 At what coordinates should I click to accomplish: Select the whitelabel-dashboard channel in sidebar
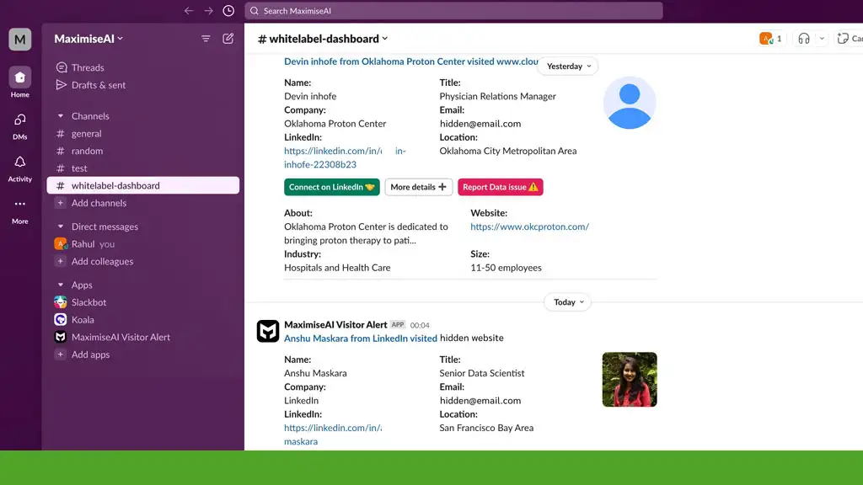coord(143,185)
